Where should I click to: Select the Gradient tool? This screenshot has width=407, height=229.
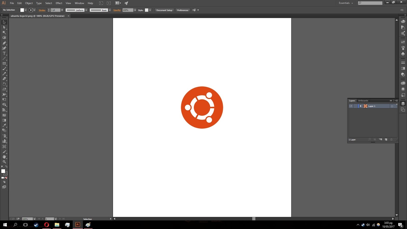(x=4, y=120)
